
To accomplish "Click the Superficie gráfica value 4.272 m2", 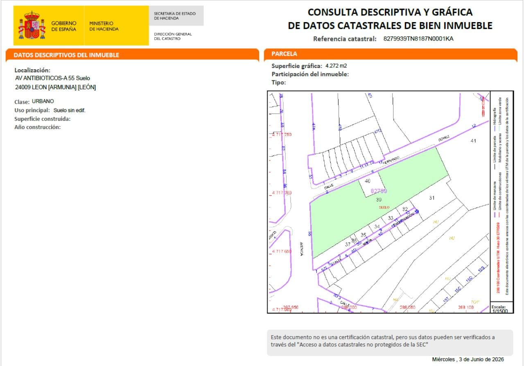I will [x=336, y=66].
